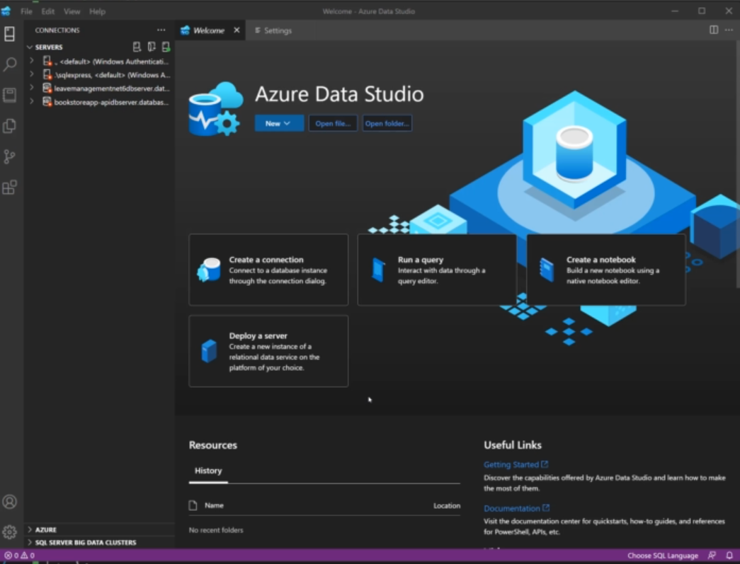Click the Deploy a server card title

258,335
